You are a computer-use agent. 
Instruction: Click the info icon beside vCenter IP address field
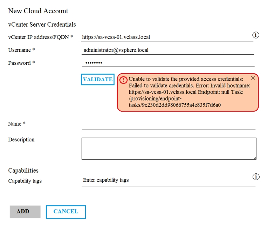pyautogui.click(x=256, y=35)
